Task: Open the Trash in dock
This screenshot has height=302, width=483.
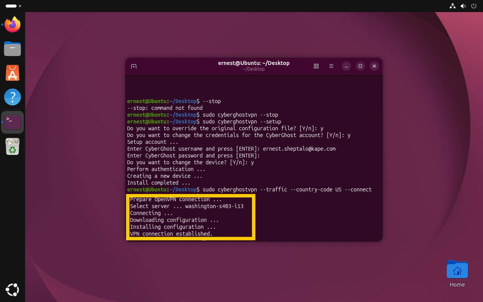Action: [12, 146]
